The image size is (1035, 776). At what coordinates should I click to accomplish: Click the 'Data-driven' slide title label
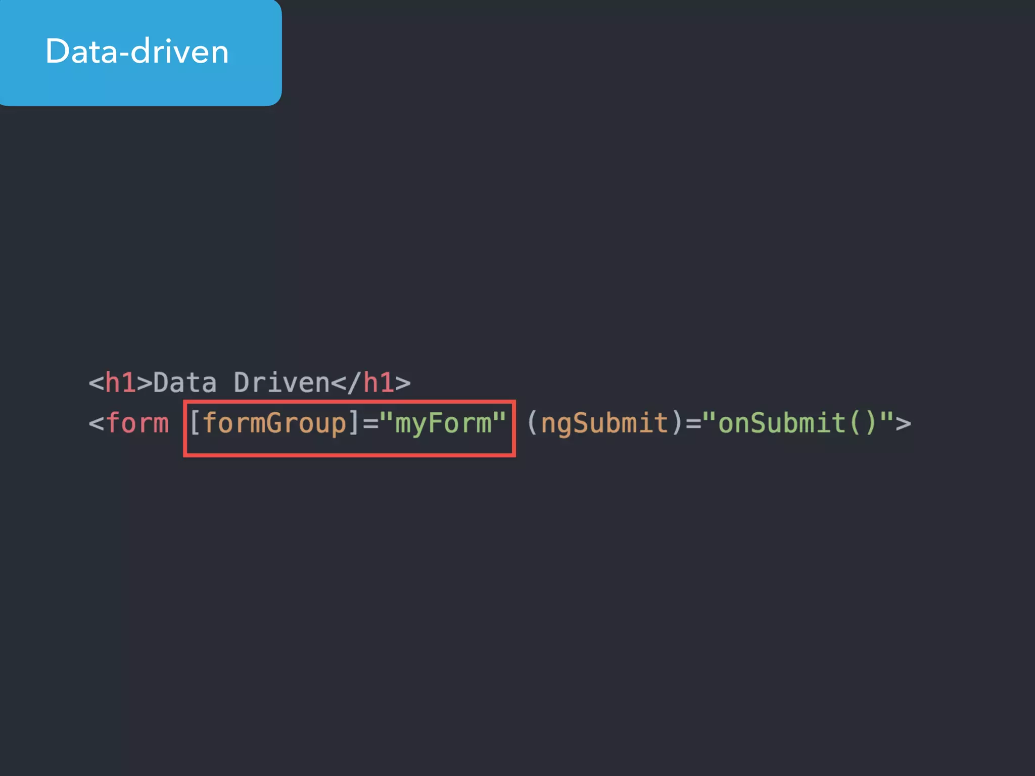pos(137,51)
